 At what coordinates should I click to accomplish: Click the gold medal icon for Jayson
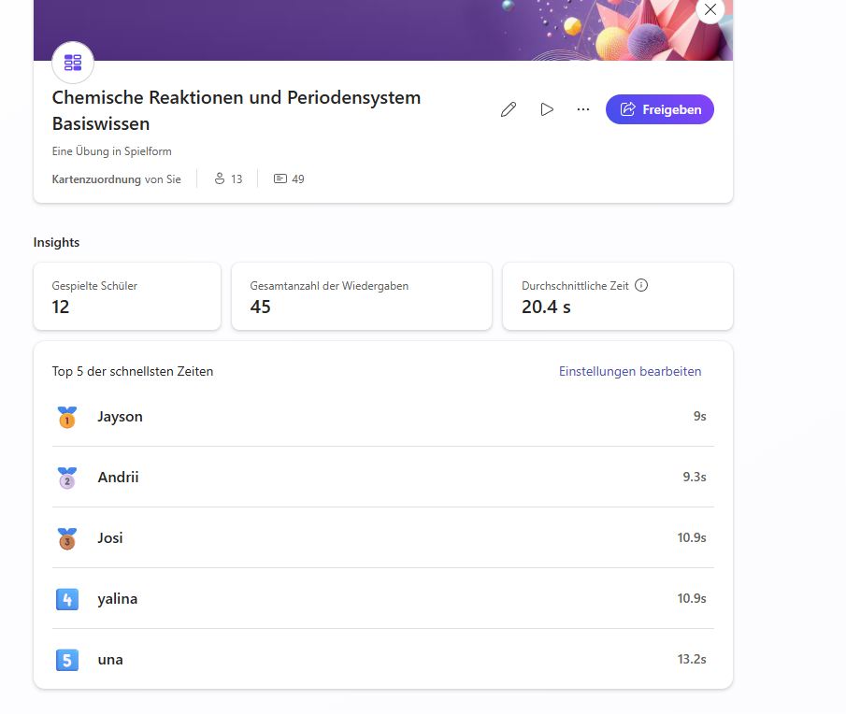(x=66, y=417)
